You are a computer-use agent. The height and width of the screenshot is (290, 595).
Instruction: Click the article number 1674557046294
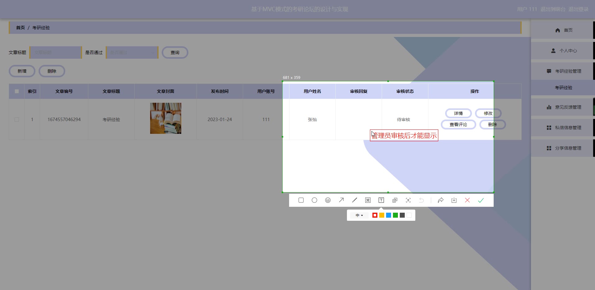(64, 120)
